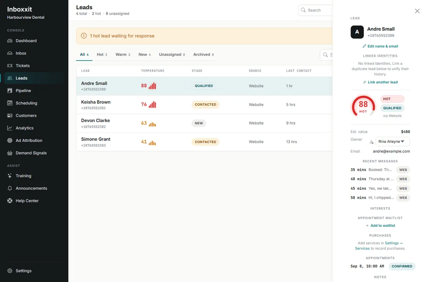This screenshot has width=428, height=282.
Task: Click the NEW stage badge for Devon Clarke
Action: [x=199, y=124]
